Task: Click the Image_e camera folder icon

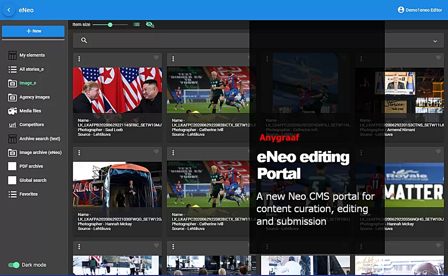Action: tap(12, 83)
